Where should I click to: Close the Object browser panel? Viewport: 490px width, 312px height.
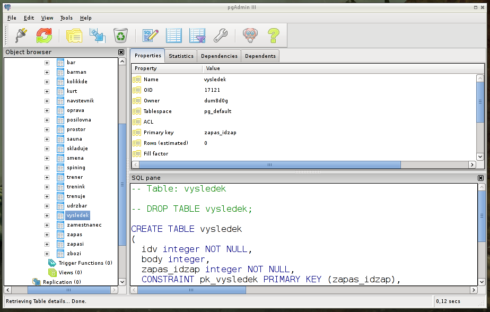coord(121,52)
